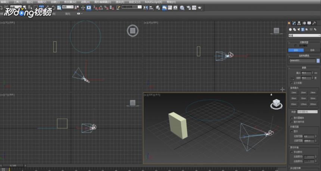Enable the 显示地平线 checkbox
Viewport: 321px width, 171px height.
pos(292,122)
